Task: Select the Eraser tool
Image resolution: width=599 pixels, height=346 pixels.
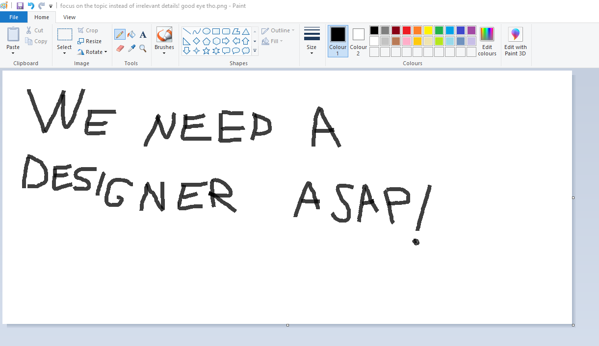Action: pos(120,48)
